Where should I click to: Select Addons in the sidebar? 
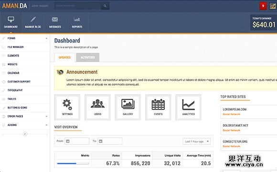click(x=25, y=125)
